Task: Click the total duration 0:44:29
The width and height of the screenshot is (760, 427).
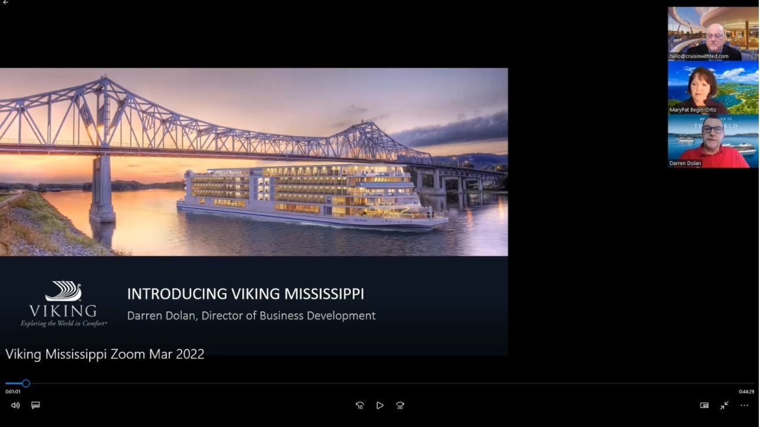Action: (x=746, y=391)
